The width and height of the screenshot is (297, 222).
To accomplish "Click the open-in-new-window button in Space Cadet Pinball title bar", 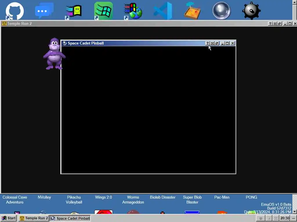I will 217,43.
